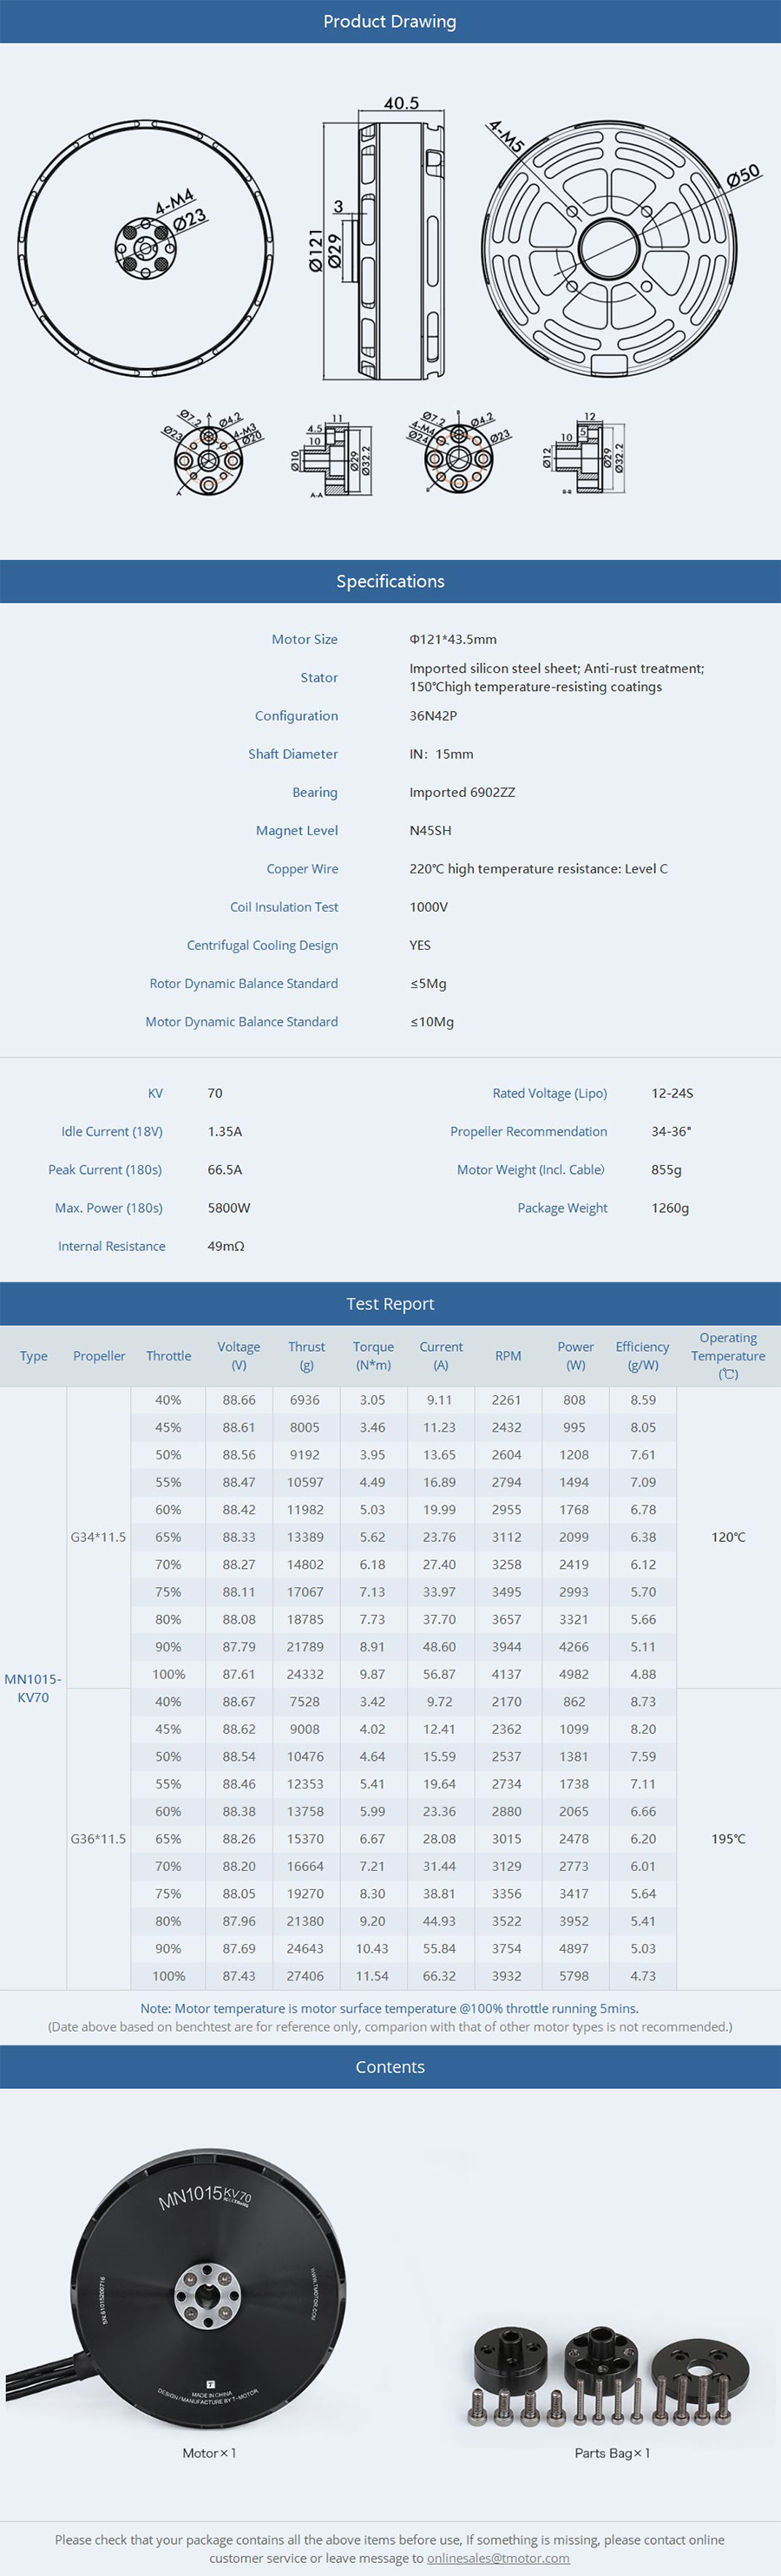
Task: Click voltage value 88.66
Action: (x=239, y=1400)
